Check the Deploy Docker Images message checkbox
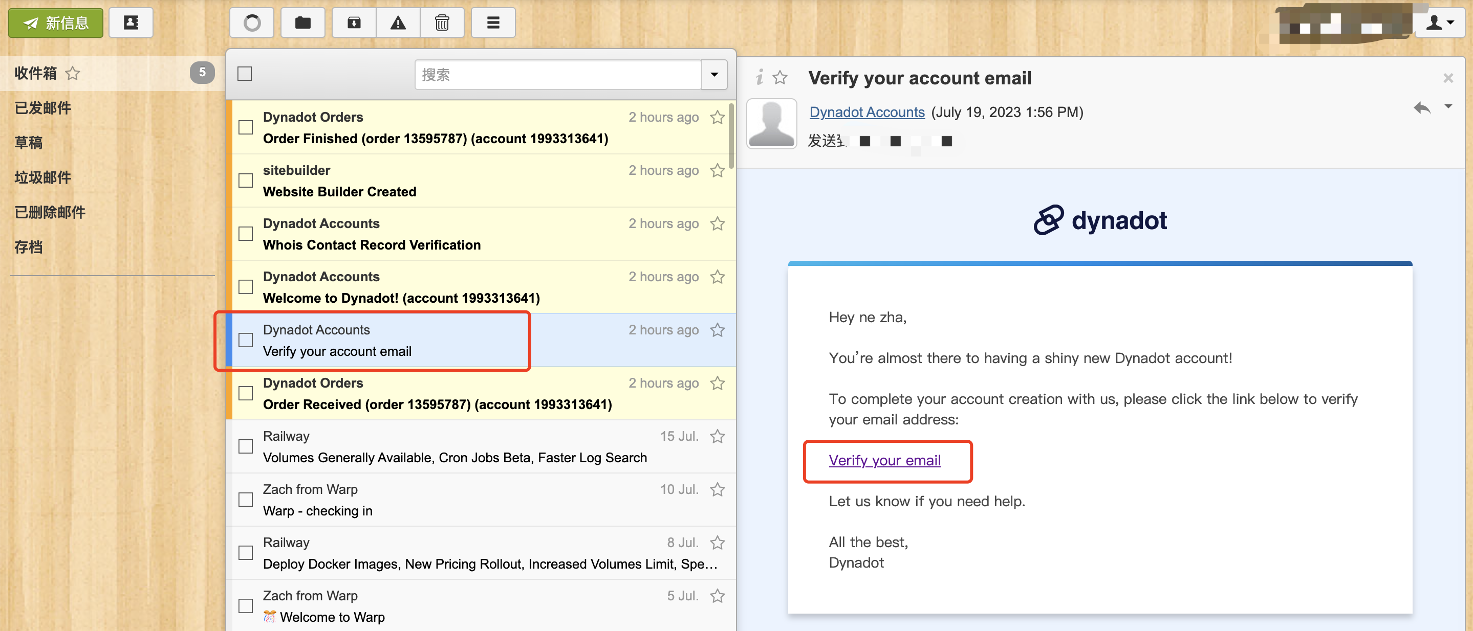 pyautogui.click(x=246, y=552)
